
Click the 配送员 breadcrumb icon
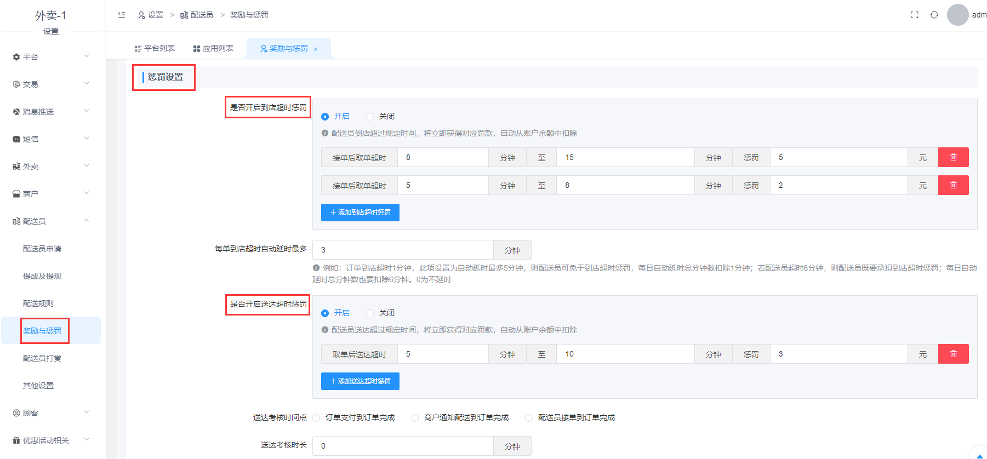[x=184, y=15]
